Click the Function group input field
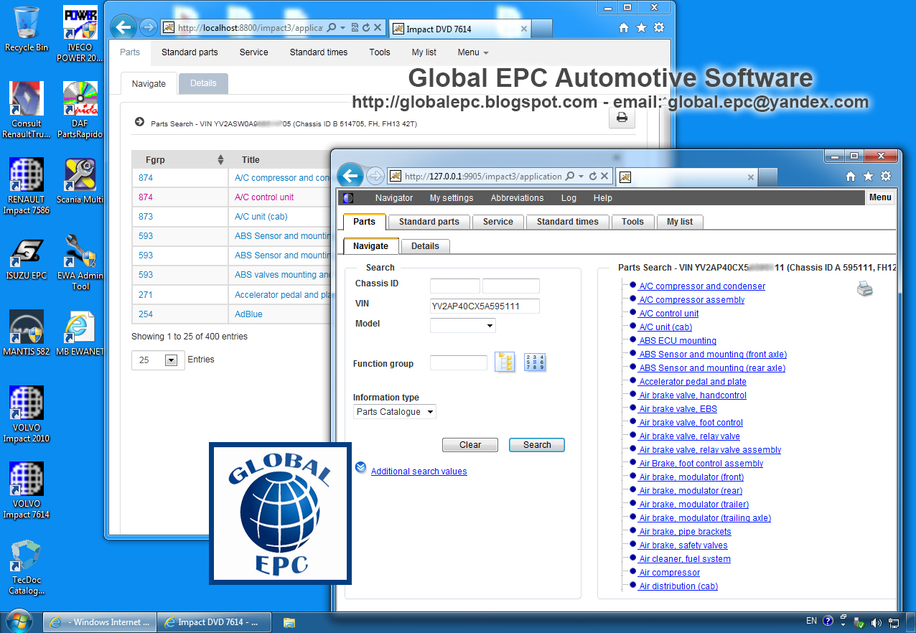The width and height of the screenshot is (916, 633). pos(459,363)
